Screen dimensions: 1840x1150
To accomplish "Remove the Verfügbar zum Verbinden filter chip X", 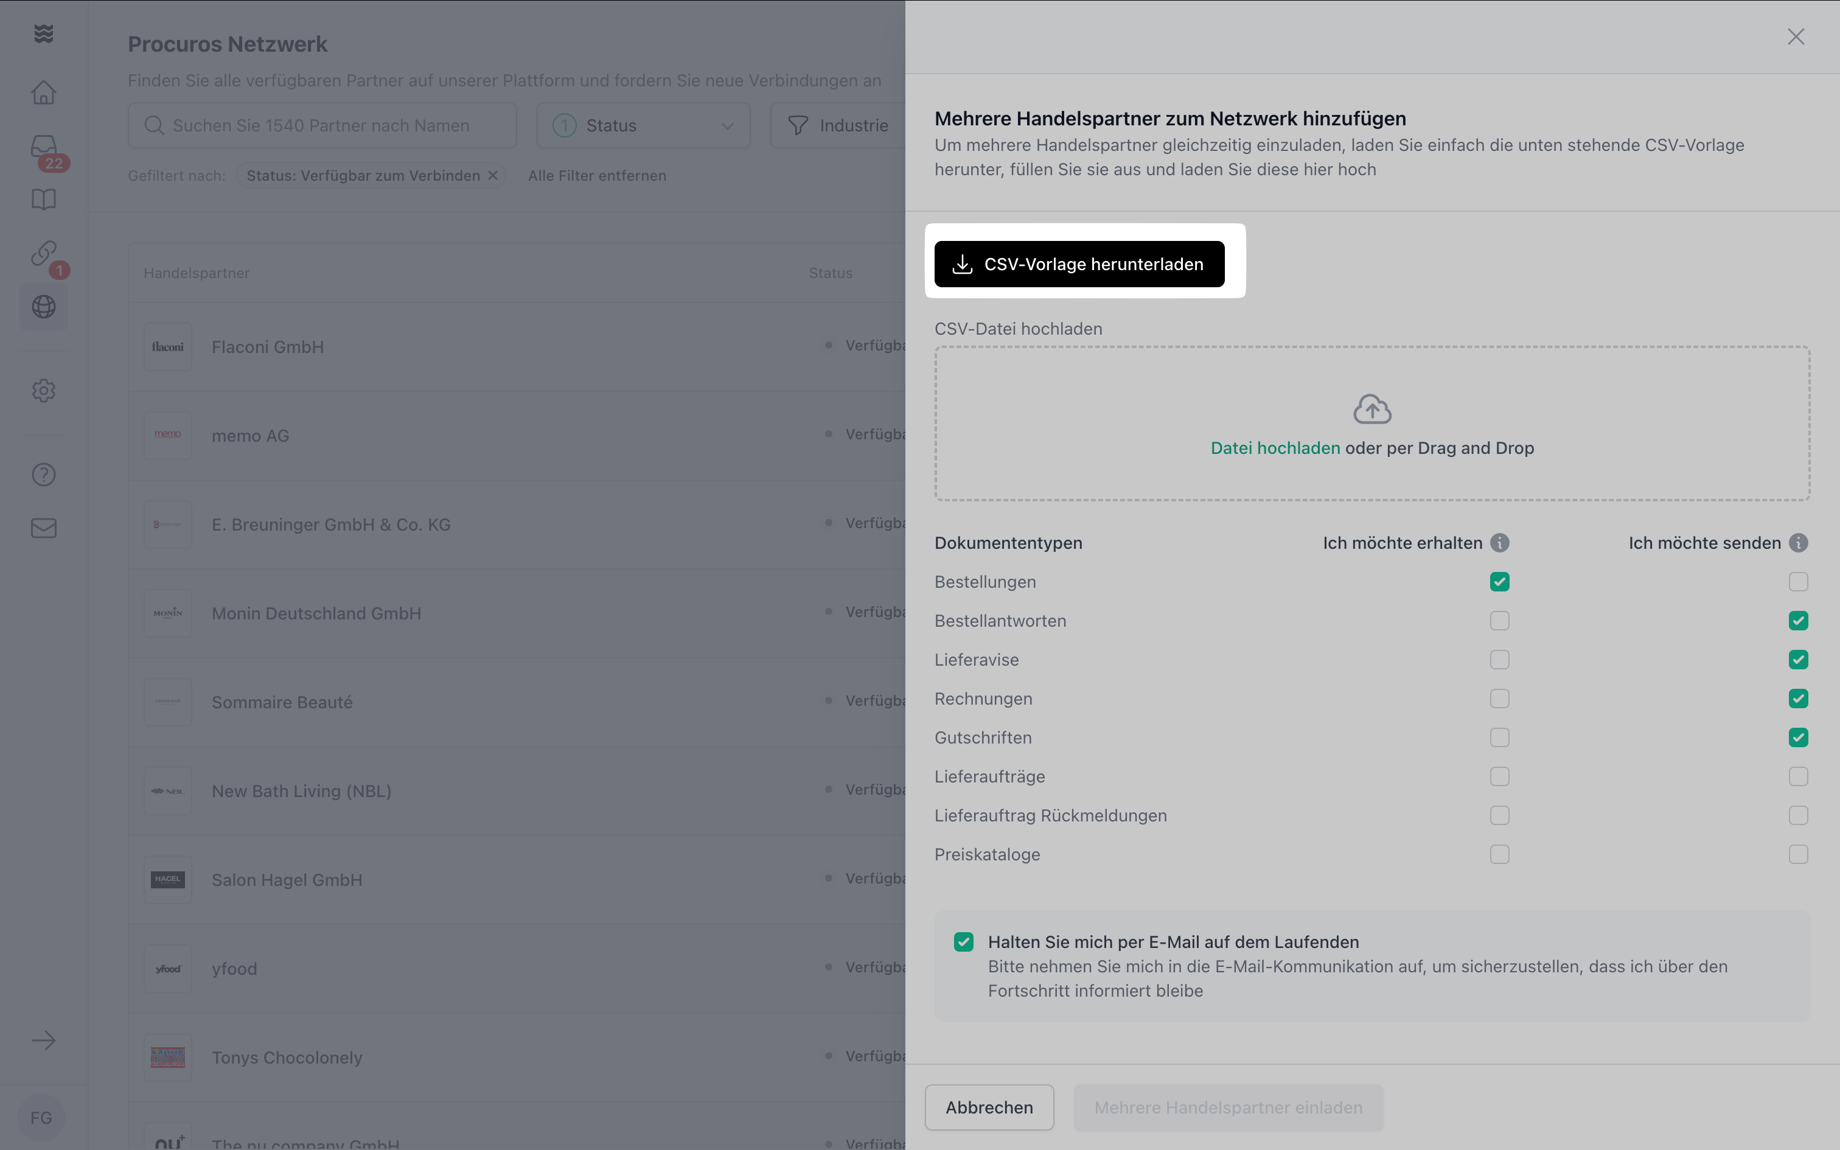I will 493,176.
